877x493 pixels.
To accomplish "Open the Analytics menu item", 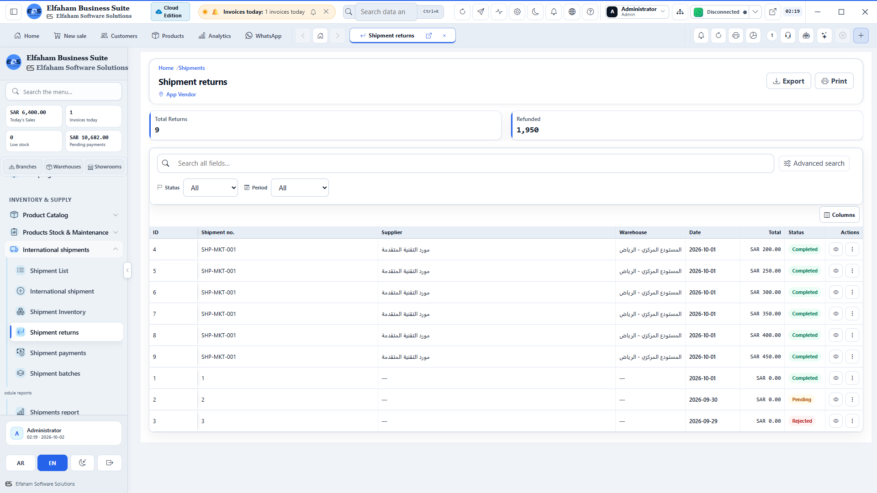I will (x=215, y=36).
